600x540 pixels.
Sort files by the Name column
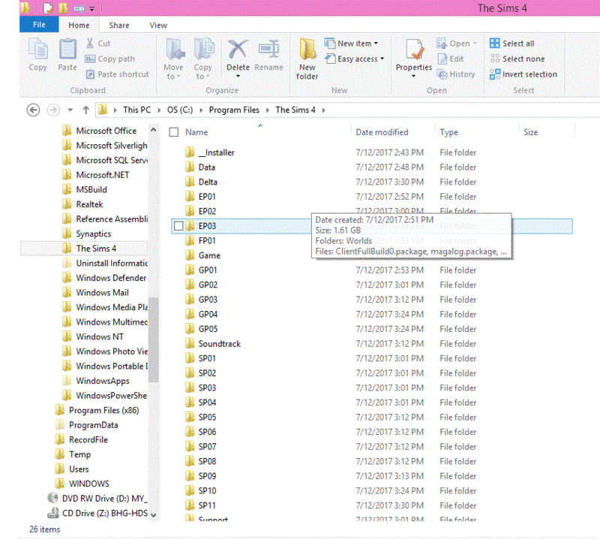pyautogui.click(x=196, y=132)
